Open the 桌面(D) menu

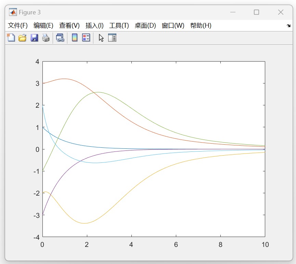[145, 25]
